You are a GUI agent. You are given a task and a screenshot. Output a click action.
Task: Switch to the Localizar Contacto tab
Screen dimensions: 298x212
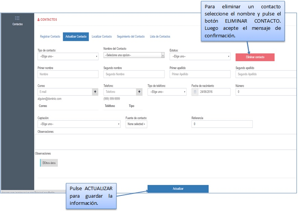coord(102,37)
